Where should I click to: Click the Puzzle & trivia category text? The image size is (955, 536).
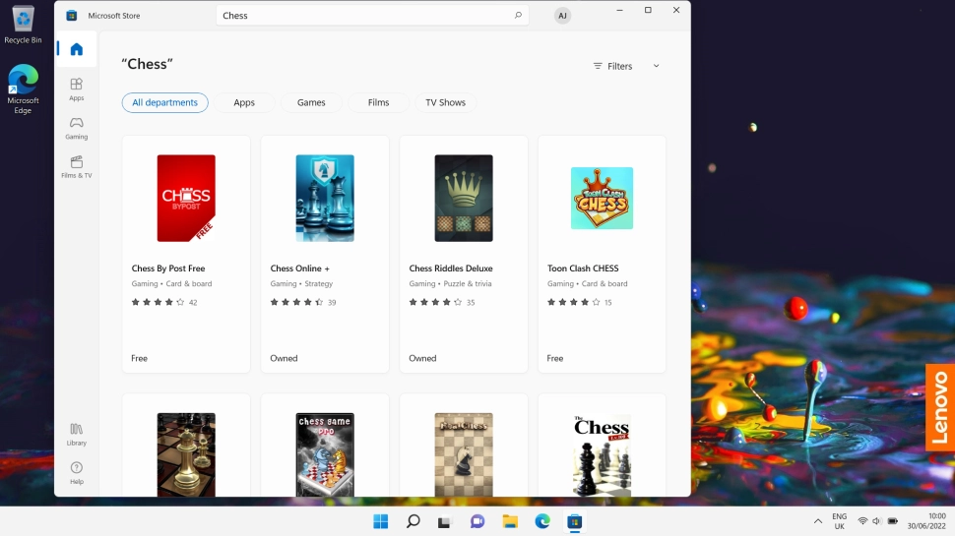[x=467, y=283]
